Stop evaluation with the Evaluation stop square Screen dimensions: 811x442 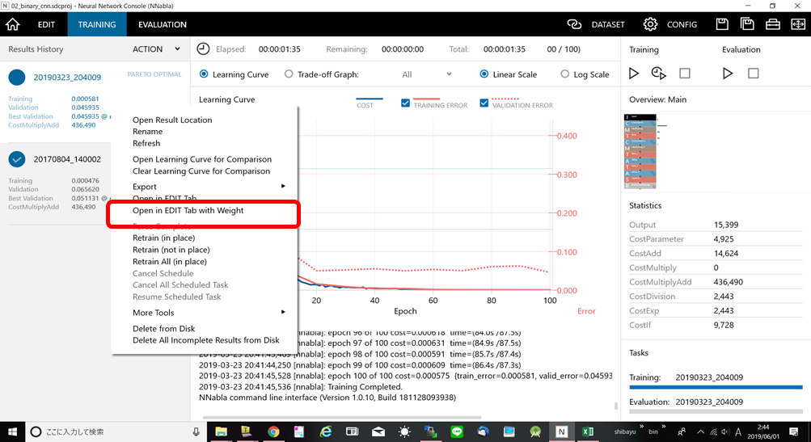click(754, 74)
